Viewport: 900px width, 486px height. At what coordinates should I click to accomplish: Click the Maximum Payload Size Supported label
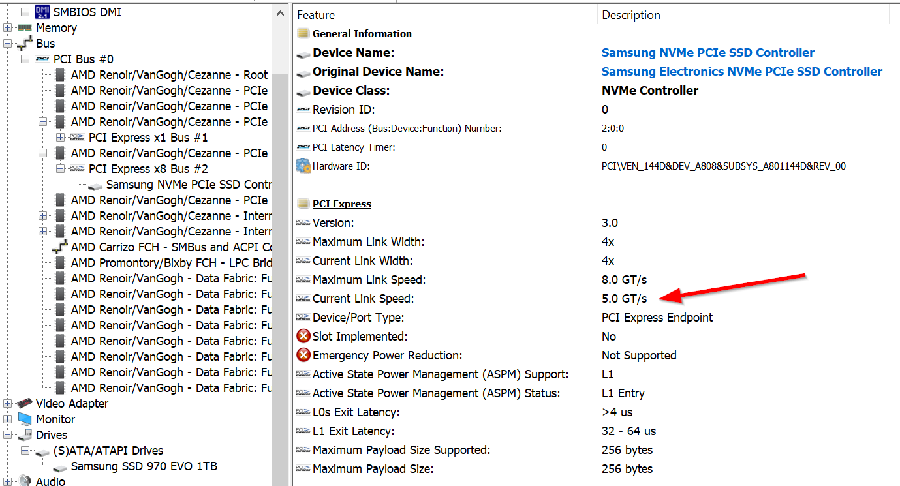click(401, 450)
